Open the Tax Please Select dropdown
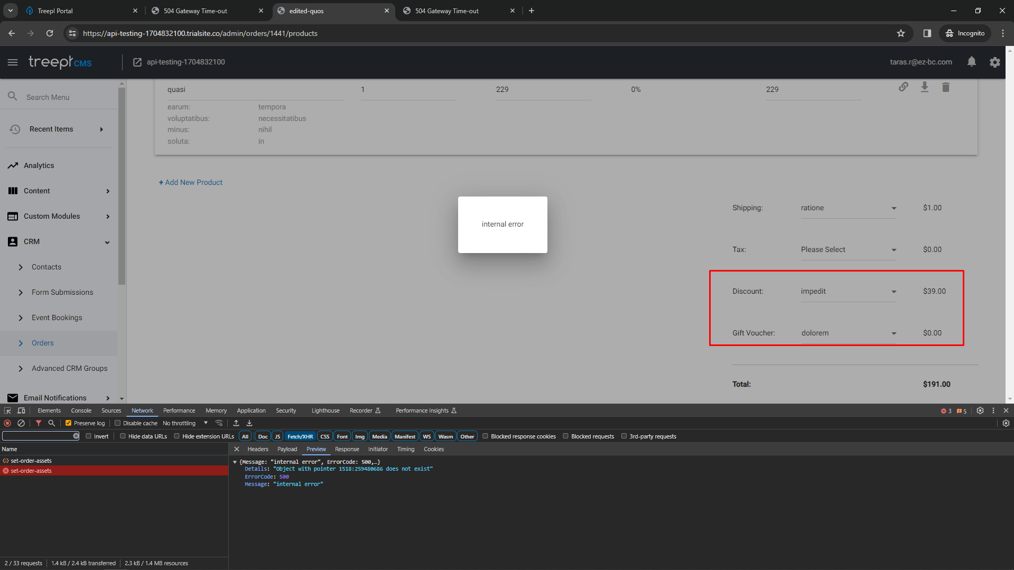Image resolution: width=1014 pixels, height=570 pixels. [849, 250]
